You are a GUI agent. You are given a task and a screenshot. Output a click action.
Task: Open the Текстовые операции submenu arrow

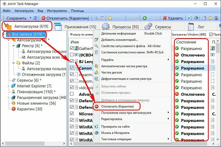click(168, 139)
